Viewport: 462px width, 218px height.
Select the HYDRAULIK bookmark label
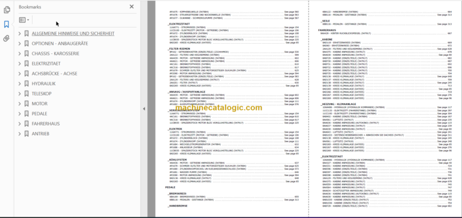click(43, 83)
